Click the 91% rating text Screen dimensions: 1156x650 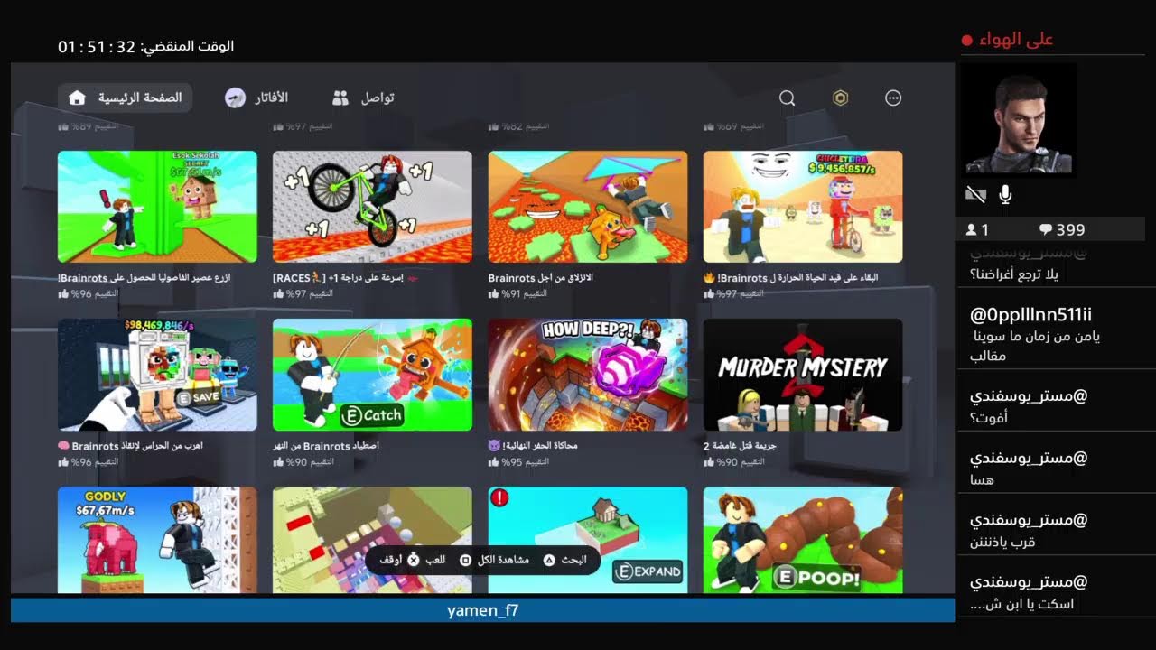(x=525, y=294)
